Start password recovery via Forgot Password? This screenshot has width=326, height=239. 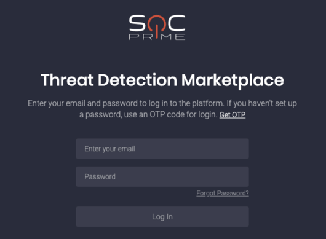(223, 193)
